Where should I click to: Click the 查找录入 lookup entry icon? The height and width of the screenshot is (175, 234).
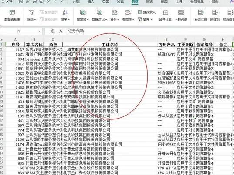tap(140, 12)
